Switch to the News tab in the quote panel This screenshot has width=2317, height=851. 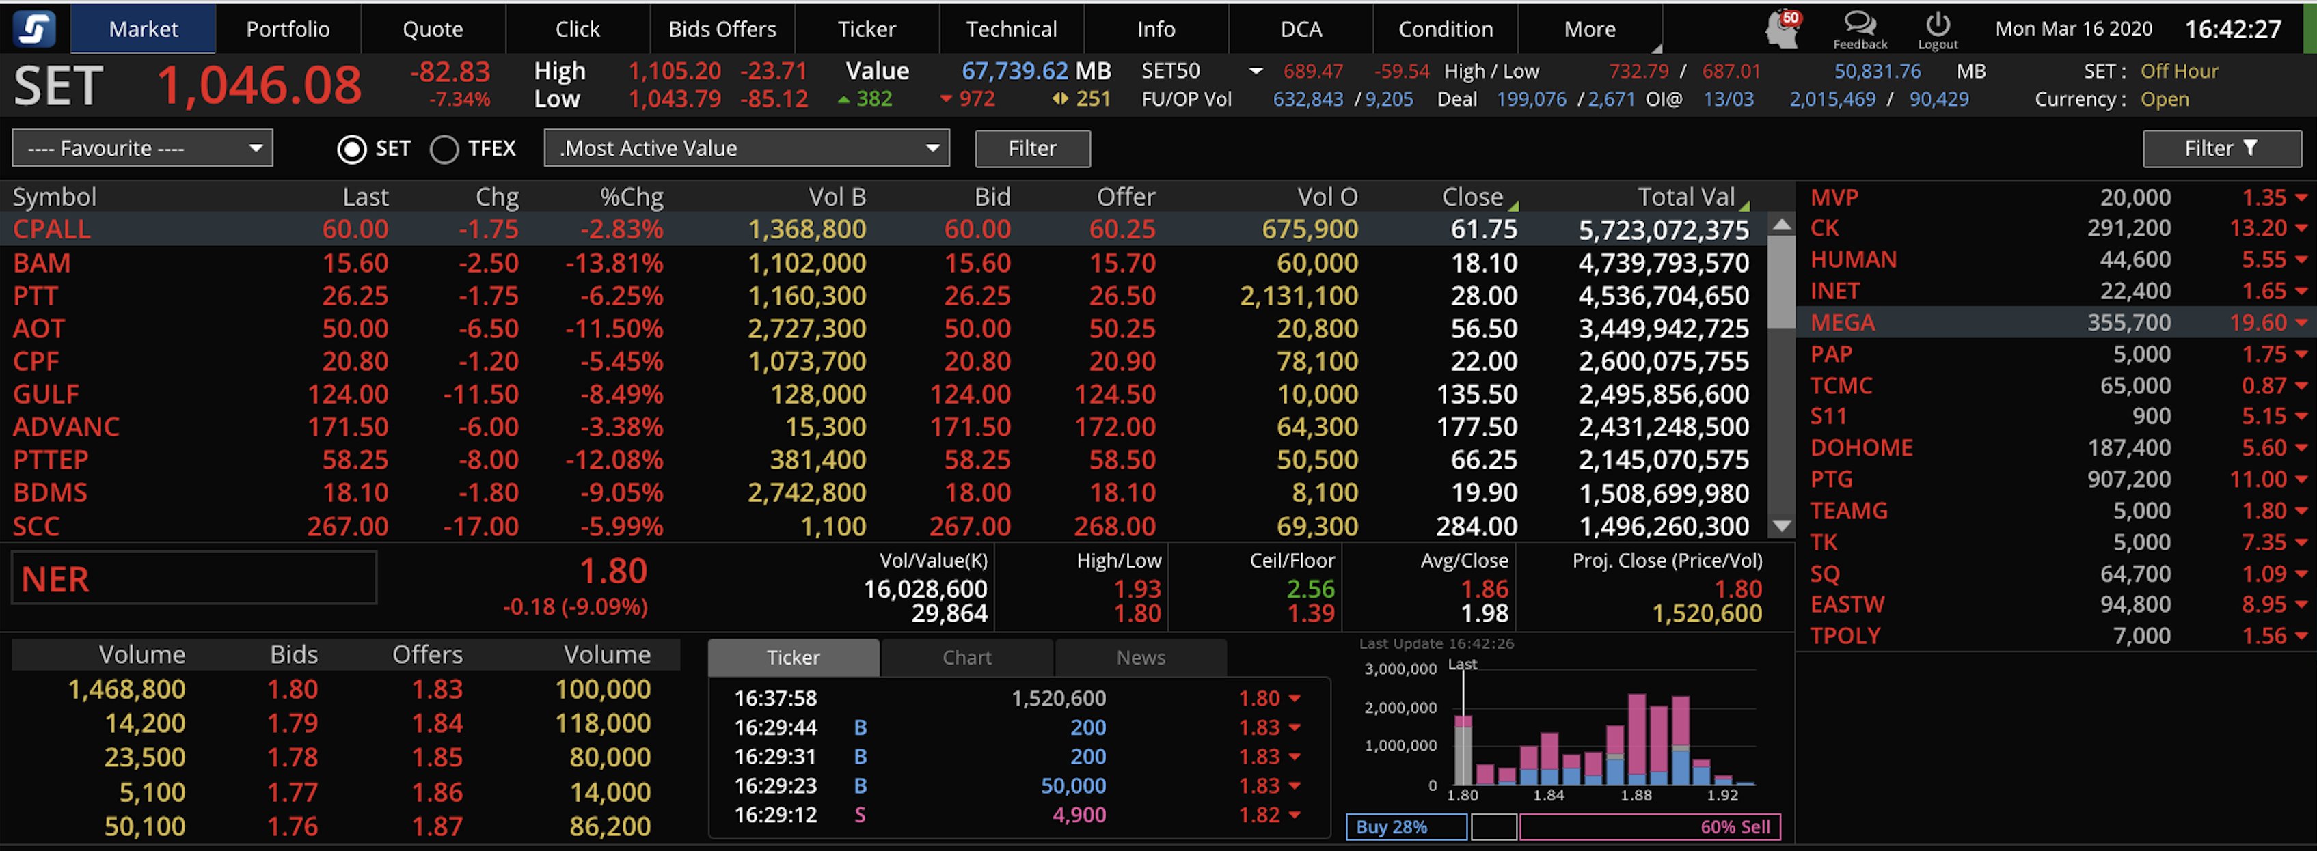pyautogui.click(x=1141, y=657)
